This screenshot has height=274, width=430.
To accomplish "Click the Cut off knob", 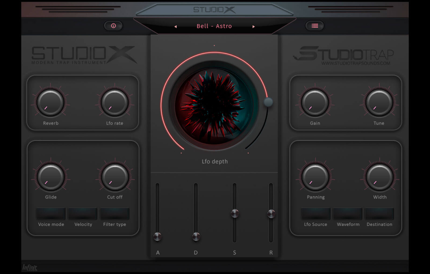I will pyautogui.click(x=114, y=177).
